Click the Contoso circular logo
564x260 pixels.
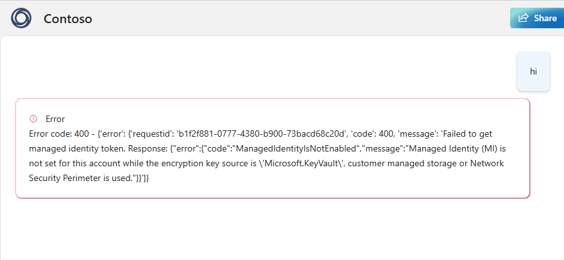tap(21, 18)
